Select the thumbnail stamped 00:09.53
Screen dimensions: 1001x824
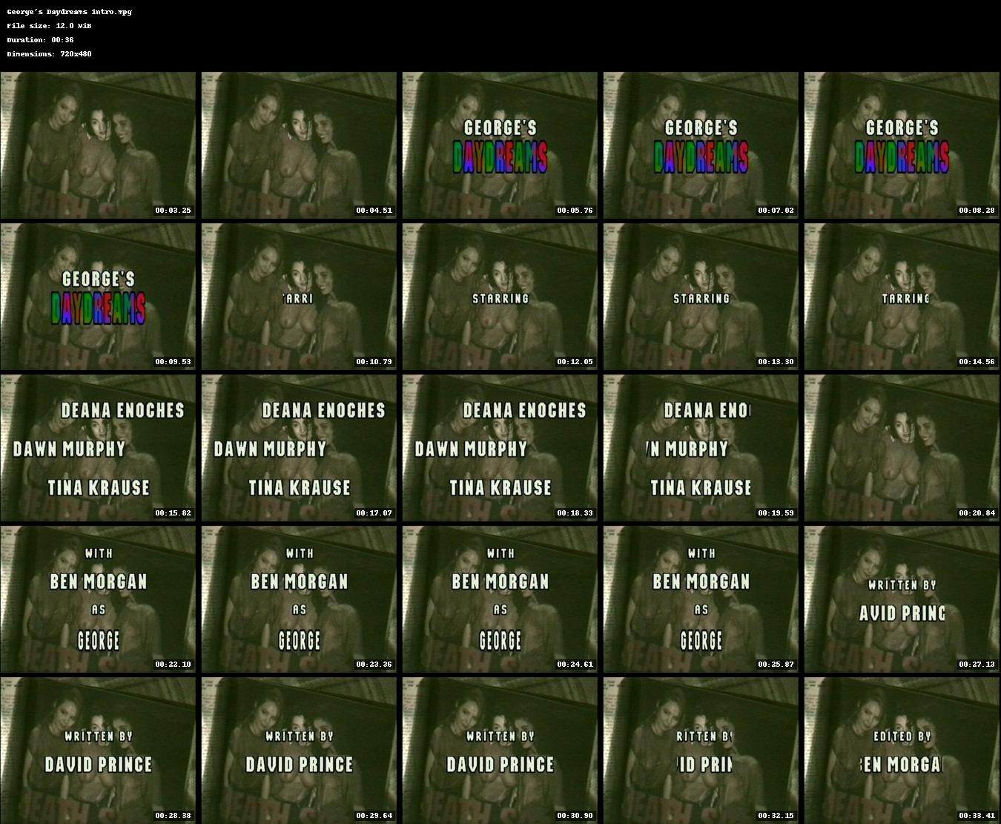98,297
